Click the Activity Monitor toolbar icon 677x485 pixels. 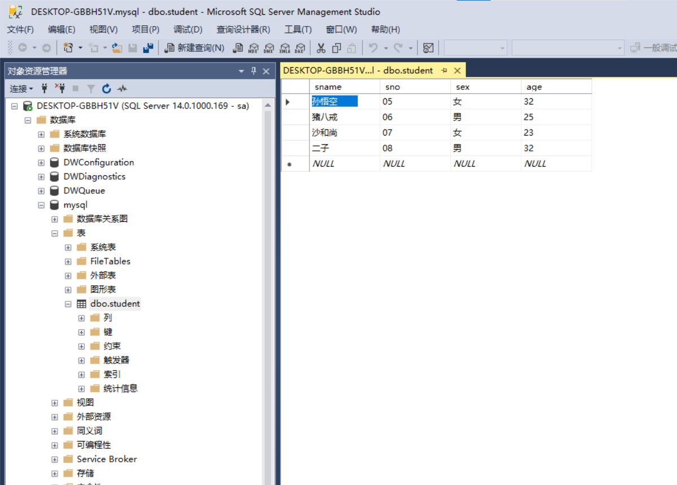click(x=429, y=47)
